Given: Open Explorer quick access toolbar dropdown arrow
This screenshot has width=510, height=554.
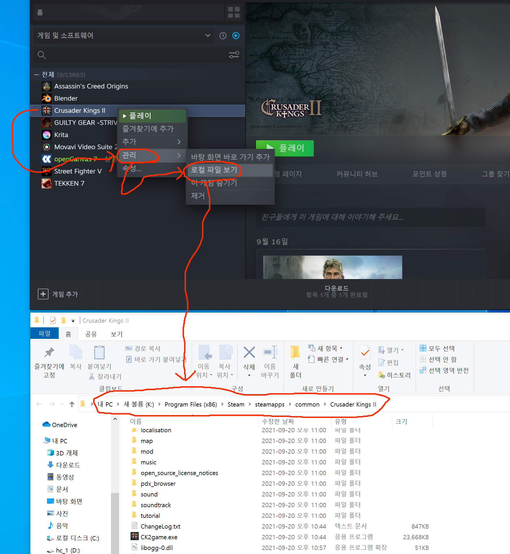Looking at the screenshot, I should [x=73, y=321].
